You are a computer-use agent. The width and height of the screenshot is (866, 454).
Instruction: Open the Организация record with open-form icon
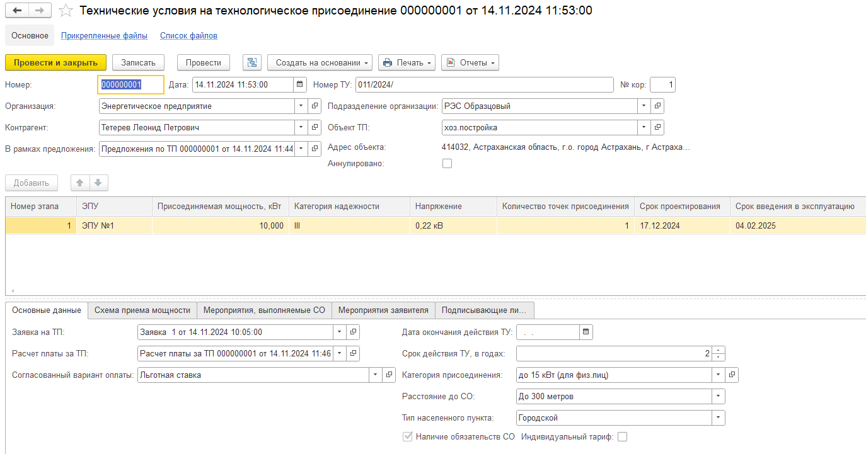pyautogui.click(x=315, y=106)
